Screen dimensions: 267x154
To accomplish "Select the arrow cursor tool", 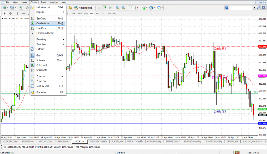I will tap(5, 13).
